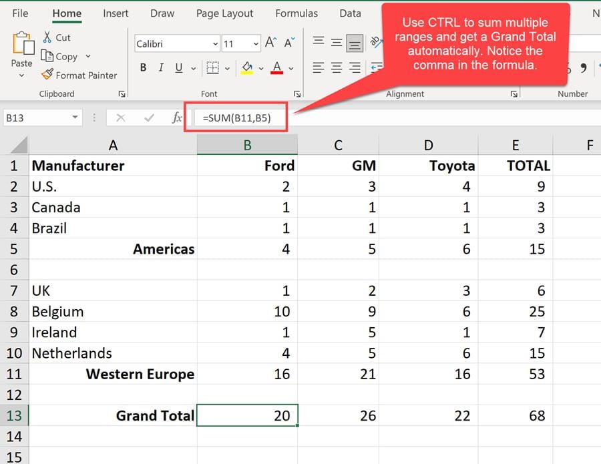601x464 pixels.
Task: Click the Increase Font Size icon
Action: 270,41
